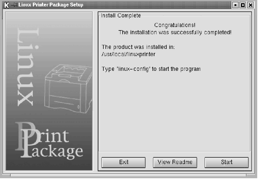This screenshot has height=179, width=258.
Task: Click the installation successfully completed line
Action: [x=175, y=32]
